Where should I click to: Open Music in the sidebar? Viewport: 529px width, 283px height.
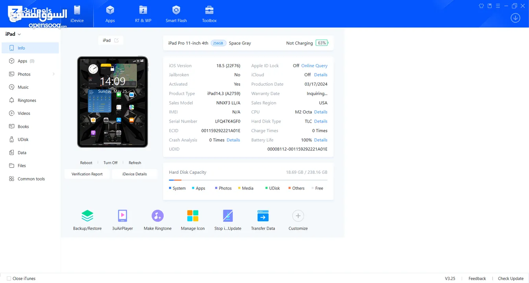(x=30, y=87)
